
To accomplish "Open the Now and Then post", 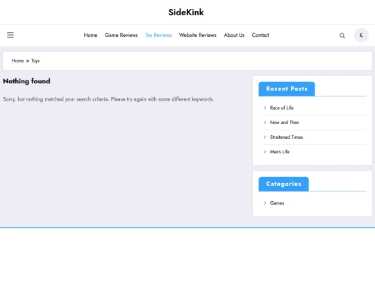I will tap(285, 122).
